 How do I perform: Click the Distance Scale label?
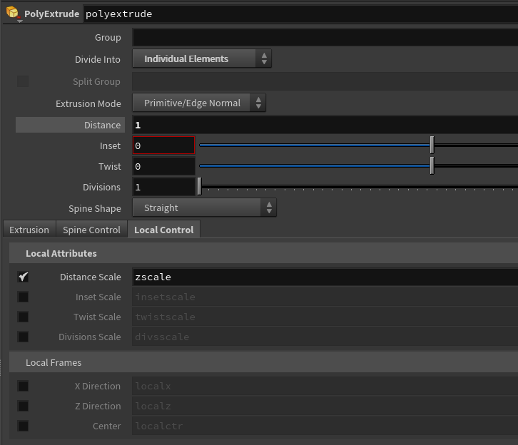click(x=91, y=277)
